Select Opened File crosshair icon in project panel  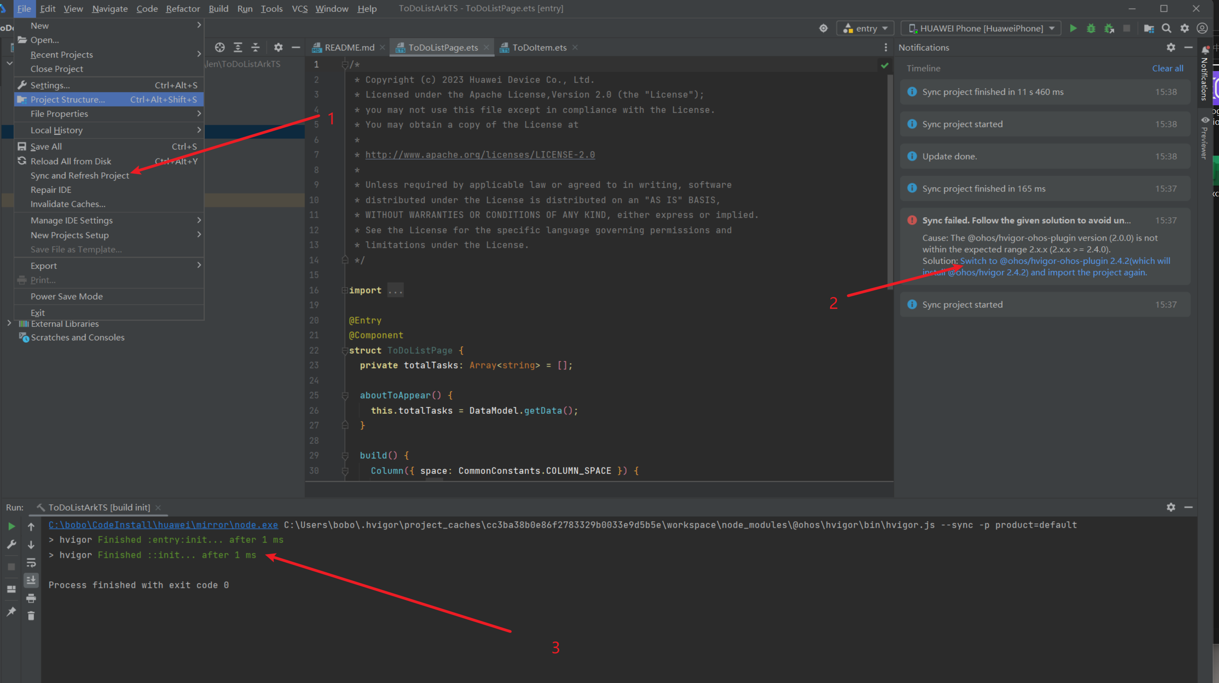pyautogui.click(x=219, y=47)
